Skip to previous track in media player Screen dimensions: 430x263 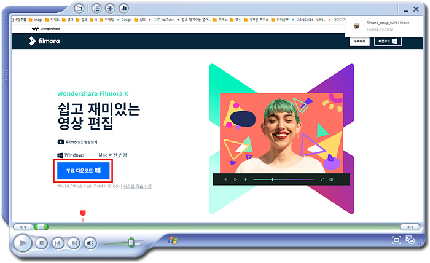pos(58,243)
